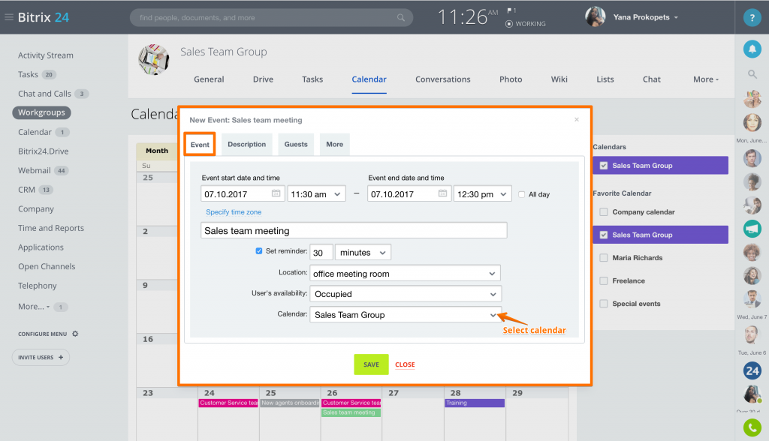Open the help question mark icon
The image size is (769, 441).
coord(752,18)
